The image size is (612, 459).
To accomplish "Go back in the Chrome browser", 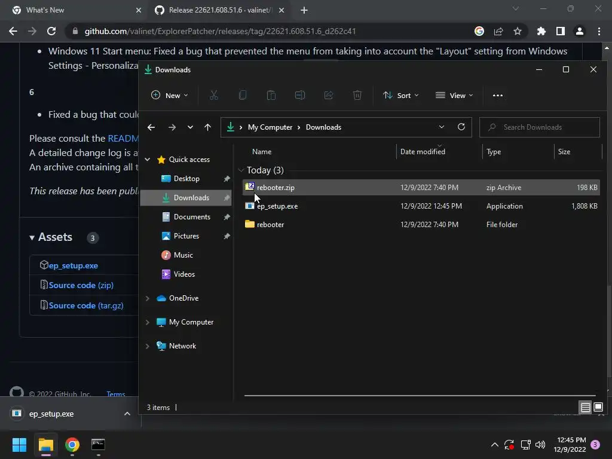I will click(13, 31).
